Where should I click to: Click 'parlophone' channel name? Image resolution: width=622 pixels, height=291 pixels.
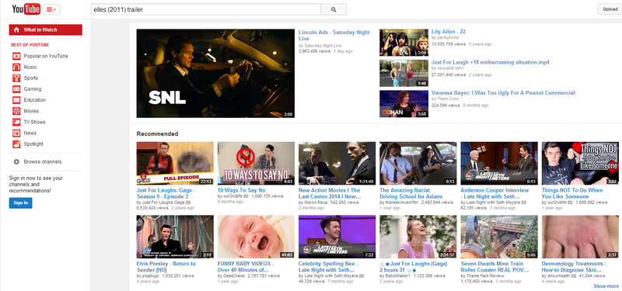click(x=448, y=37)
